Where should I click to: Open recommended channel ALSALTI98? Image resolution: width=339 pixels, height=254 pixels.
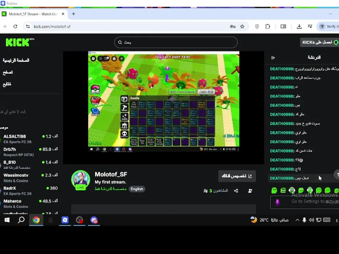pyautogui.click(x=30, y=139)
